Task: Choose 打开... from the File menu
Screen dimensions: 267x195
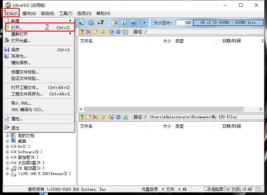Action: coord(39,28)
